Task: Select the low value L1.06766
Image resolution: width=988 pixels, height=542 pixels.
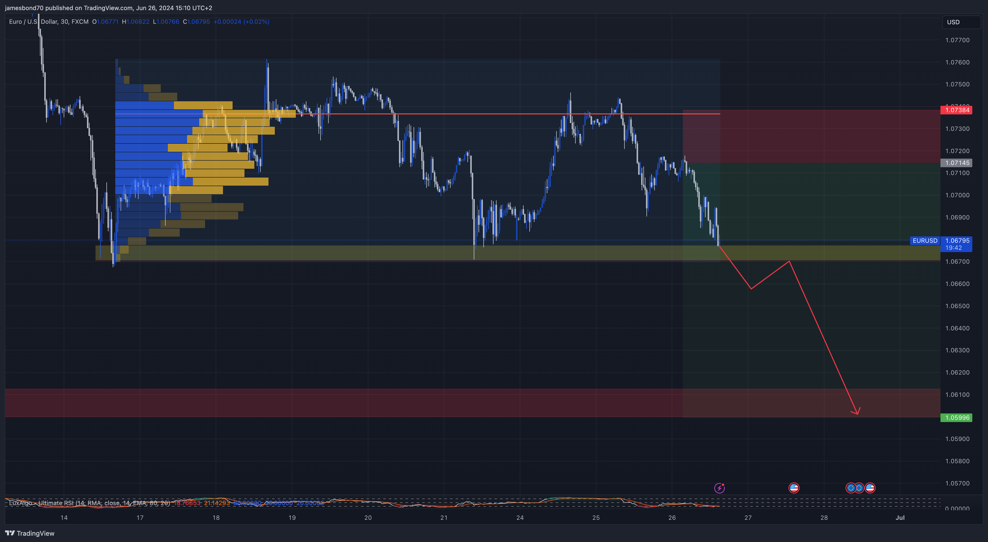Action: [x=166, y=22]
